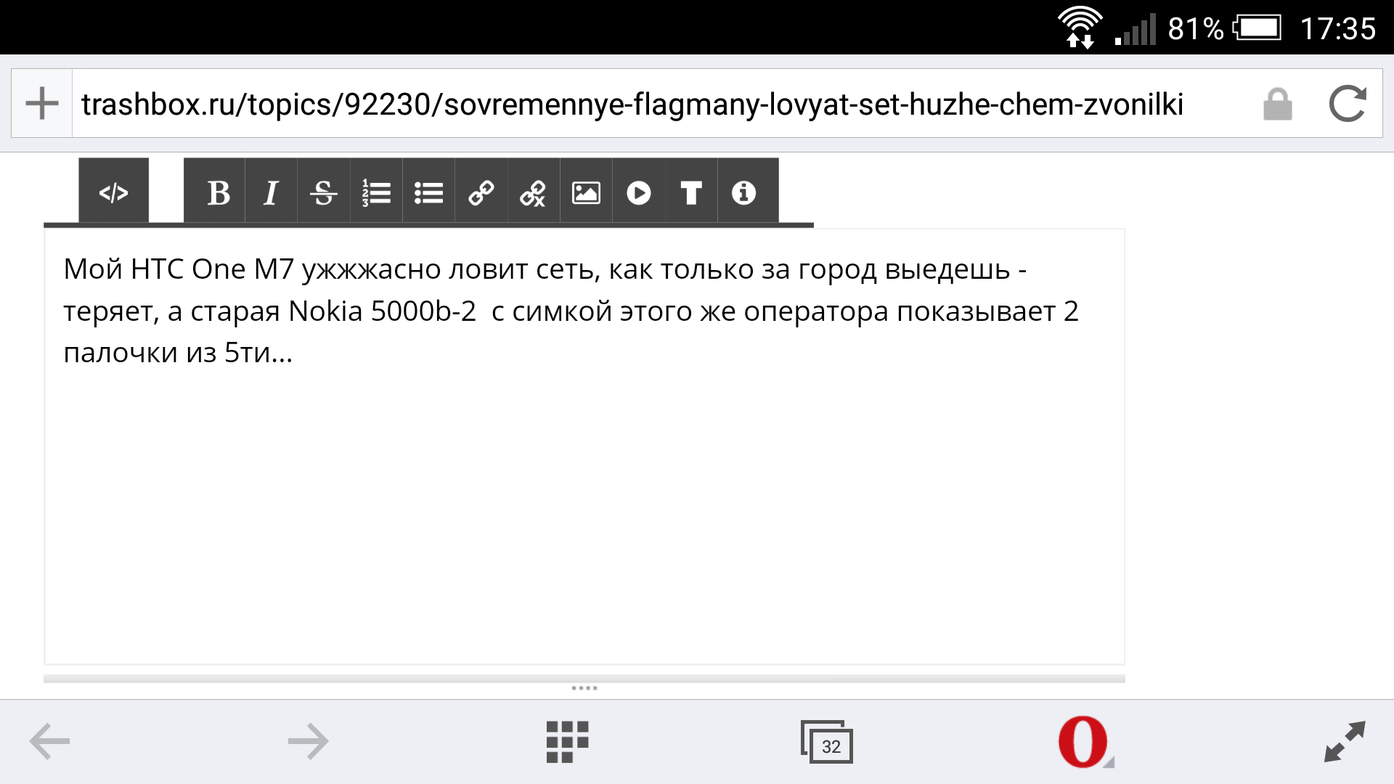The height and width of the screenshot is (784, 1394).
Task: Insert an image into the comment
Action: [586, 192]
